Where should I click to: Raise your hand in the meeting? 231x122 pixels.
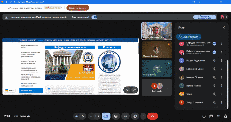point(135,116)
